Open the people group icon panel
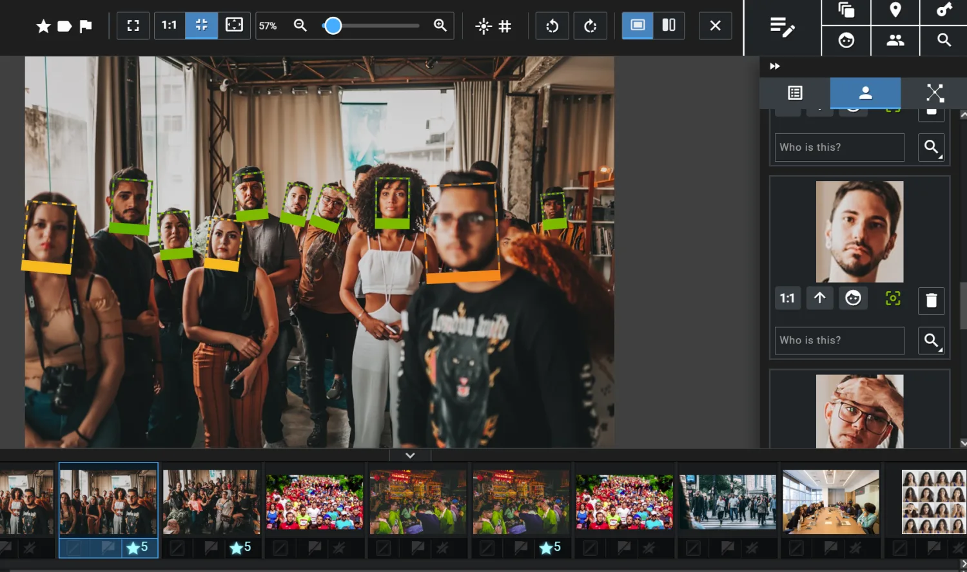Screen dimensions: 967x572 coord(895,41)
